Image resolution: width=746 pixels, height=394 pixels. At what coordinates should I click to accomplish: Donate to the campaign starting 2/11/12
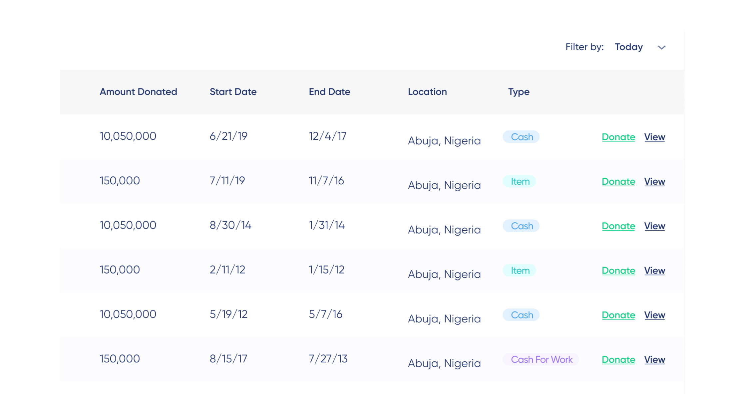[x=618, y=271]
